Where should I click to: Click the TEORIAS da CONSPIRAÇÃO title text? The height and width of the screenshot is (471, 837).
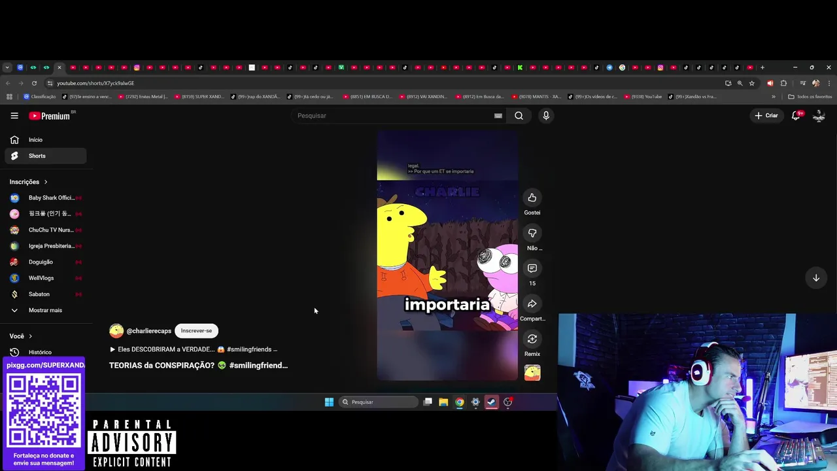click(198, 365)
